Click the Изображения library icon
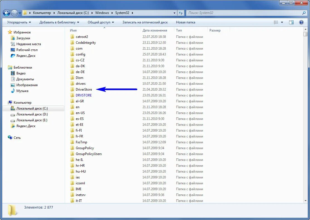This screenshot has width=310, height=220. pyautogui.click(x=13, y=85)
